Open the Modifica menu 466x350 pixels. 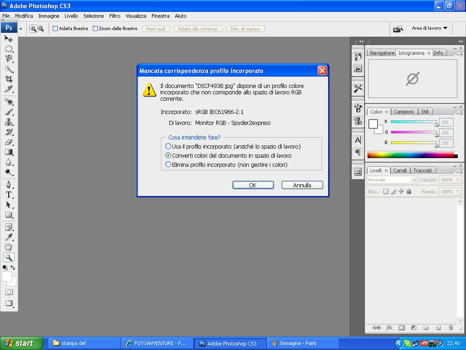click(24, 16)
